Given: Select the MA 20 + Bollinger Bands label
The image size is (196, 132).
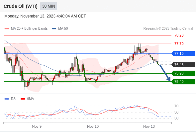Looking at the screenshot, I should click(x=29, y=29).
